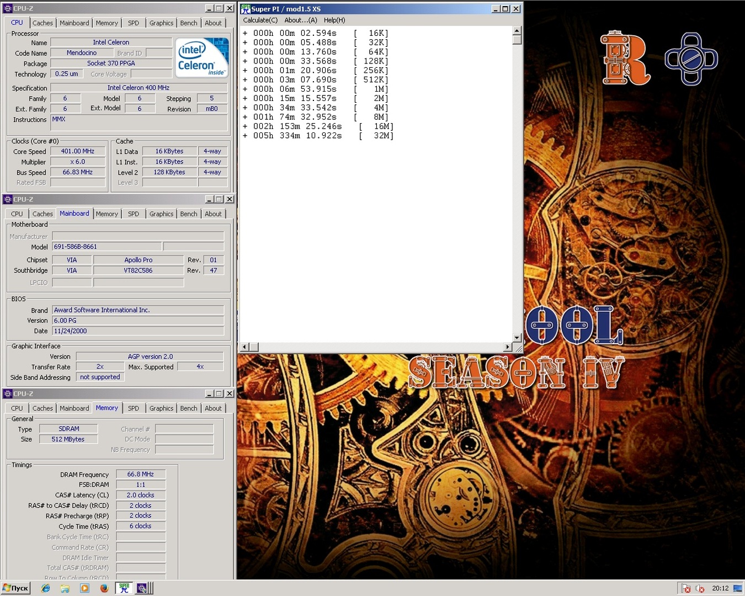
Task: Select SPD tab in bottom CPU-Z window
Action: point(134,408)
